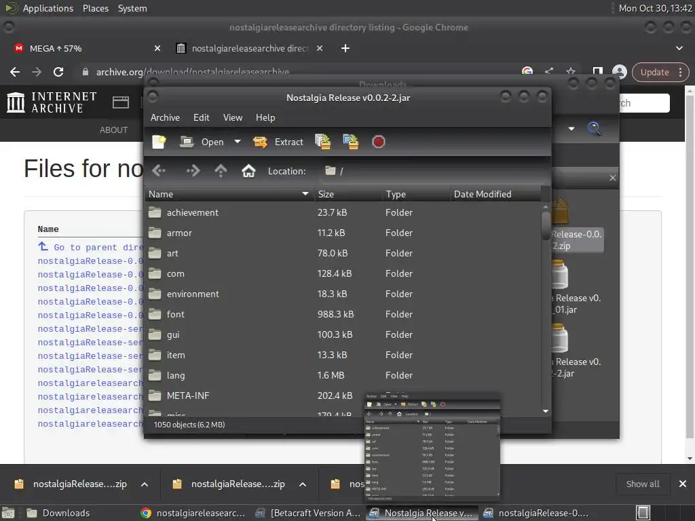Select Release v0.01.jar file in Downloads window
This screenshot has width=695, height=521.
point(577,288)
